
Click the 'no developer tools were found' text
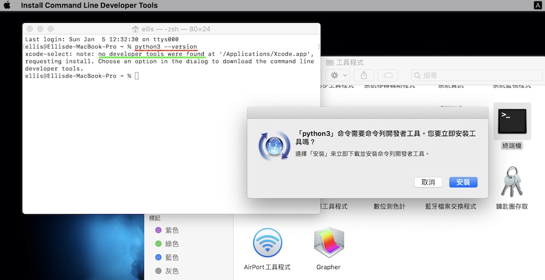[x=151, y=54]
